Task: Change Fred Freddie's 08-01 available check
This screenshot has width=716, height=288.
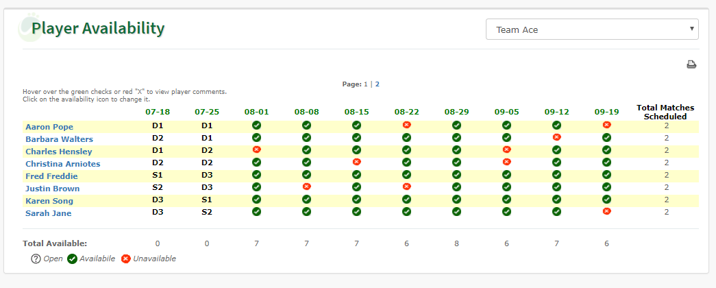Action: (x=257, y=174)
